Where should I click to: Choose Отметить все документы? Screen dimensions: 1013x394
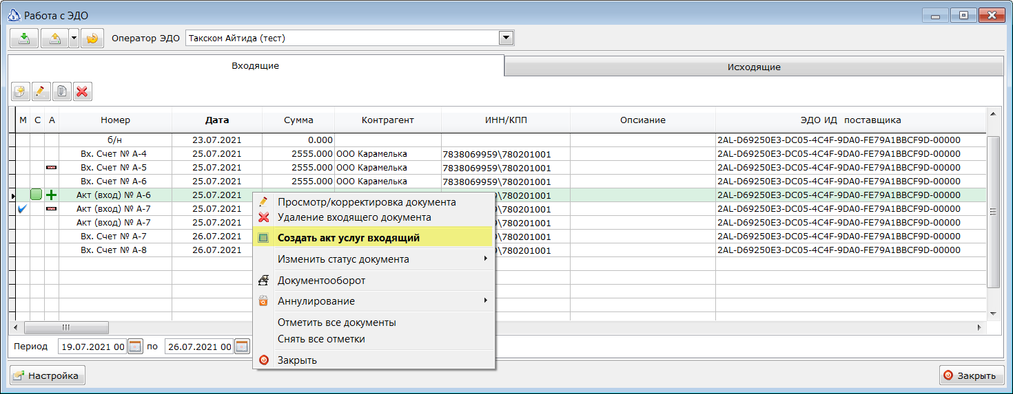point(374,322)
